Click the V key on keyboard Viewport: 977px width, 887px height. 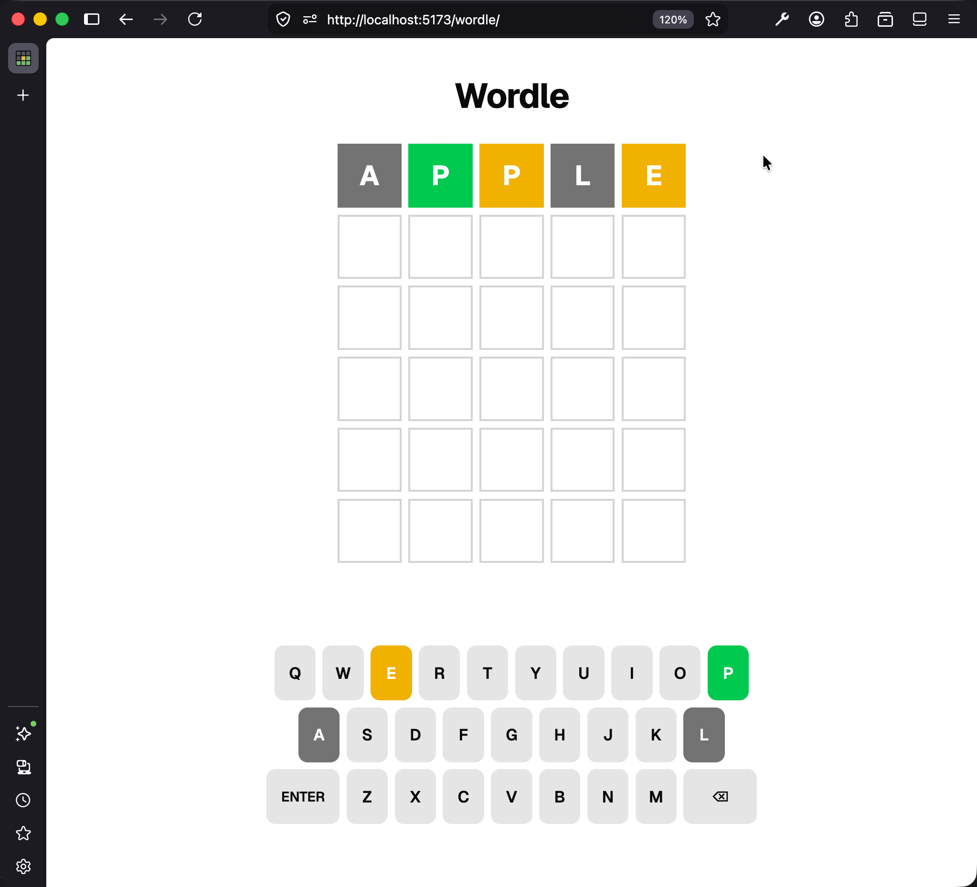point(511,796)
